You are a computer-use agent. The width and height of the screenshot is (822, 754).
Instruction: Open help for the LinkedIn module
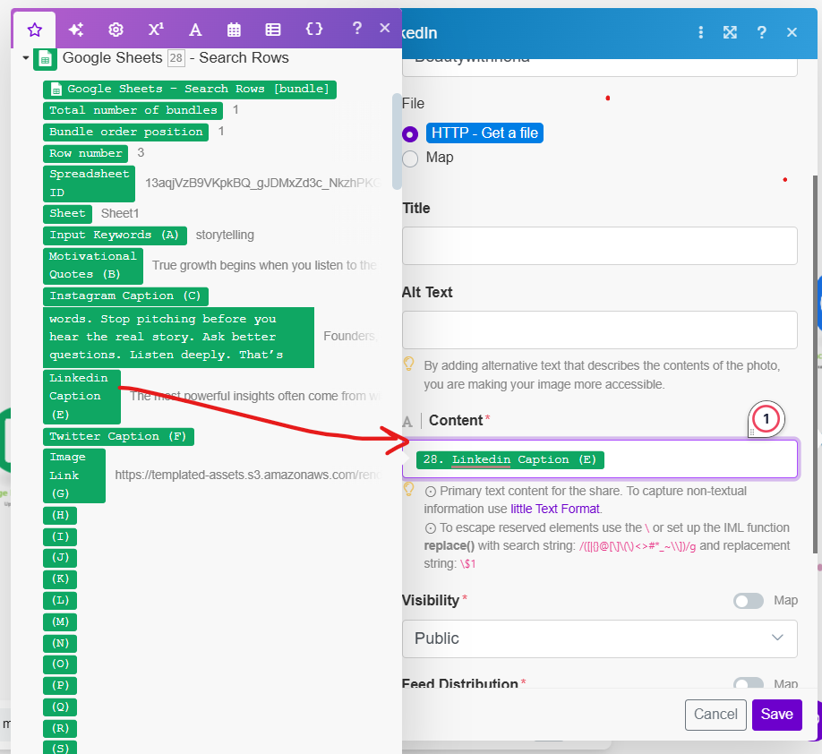[762, 32]
